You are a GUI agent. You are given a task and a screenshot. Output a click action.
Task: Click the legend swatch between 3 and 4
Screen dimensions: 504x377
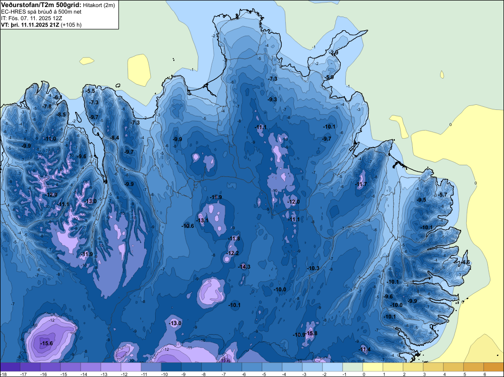pos(433,367)
